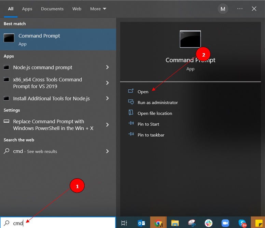Select the Command Prompt best match result
The width and height of the screenshot is (265, 228).
(58, 40)
